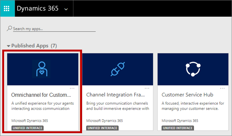The width and height of the screenshot is (232, 136).
Task: Click Microsoft Dynamics 365 publisher on Customer Service Hub card
Action: click(x=180, y=121)
